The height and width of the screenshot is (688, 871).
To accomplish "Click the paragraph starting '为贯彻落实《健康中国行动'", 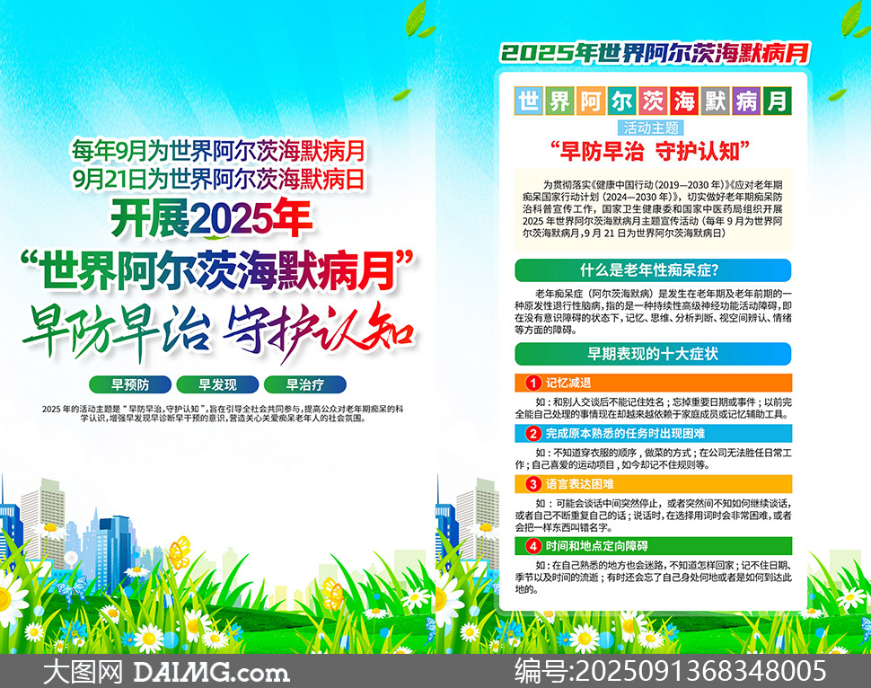I will (653, 209).
